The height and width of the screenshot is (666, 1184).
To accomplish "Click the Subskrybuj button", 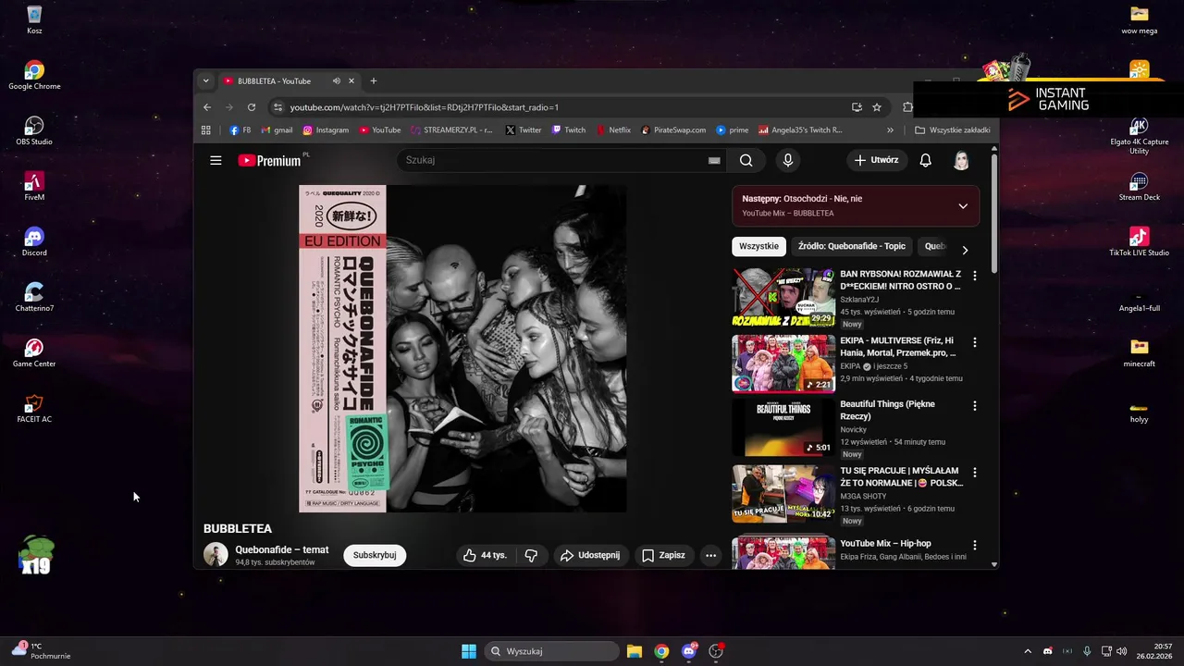I will click(375, 555).
